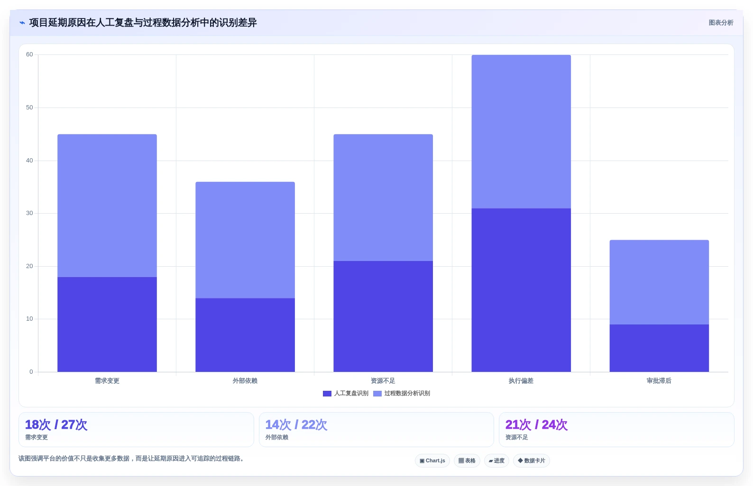Click the 图表分析 label in header

(x=721, y=23)
